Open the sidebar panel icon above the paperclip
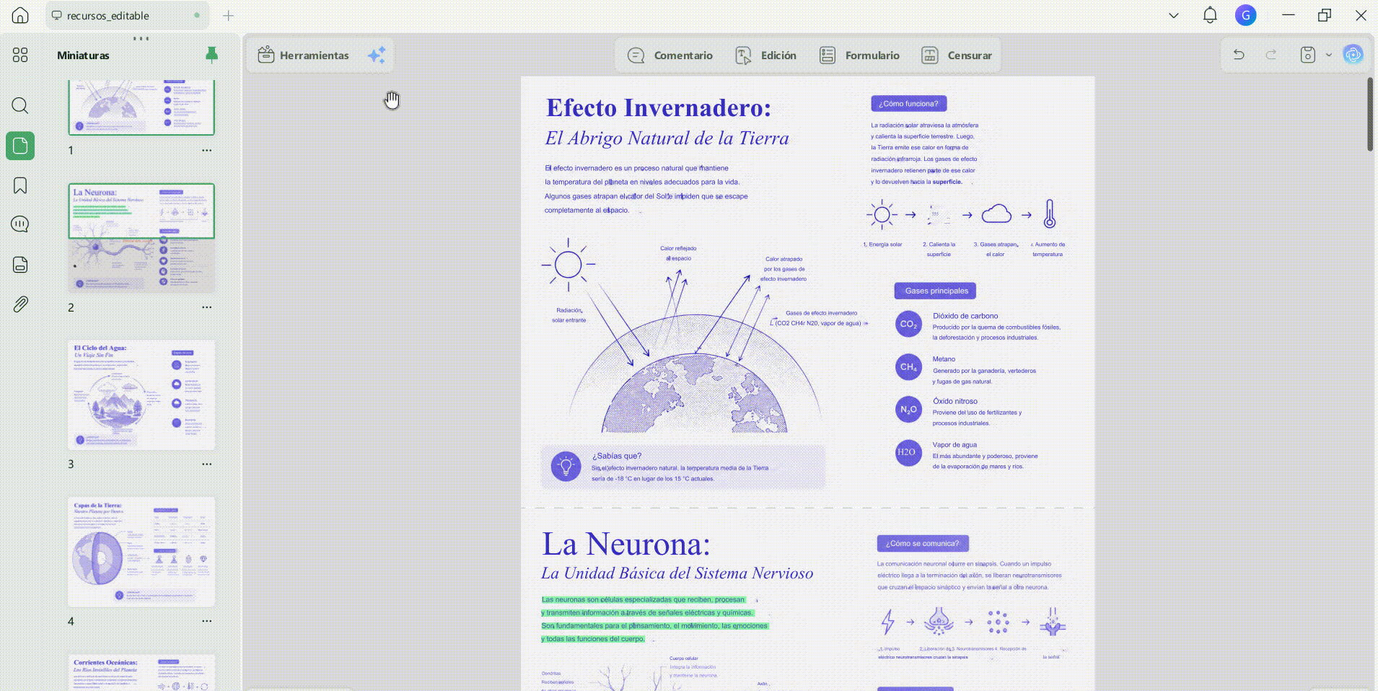 (x=20, y=265)
